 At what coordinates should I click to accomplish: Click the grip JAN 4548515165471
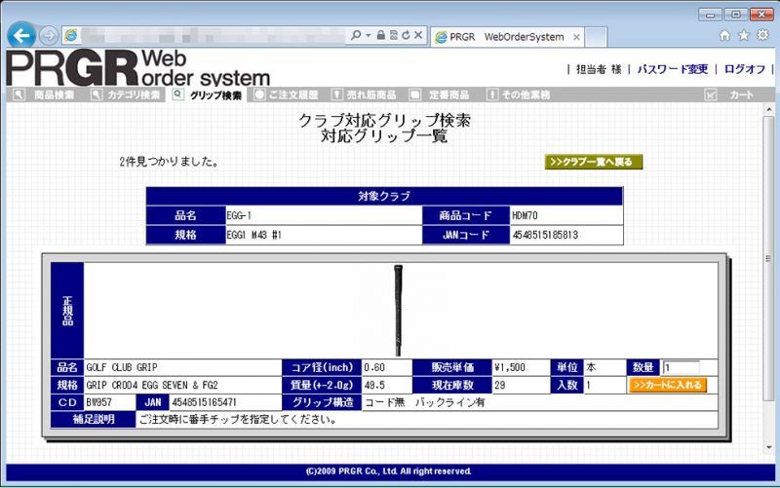pos(204,402)
